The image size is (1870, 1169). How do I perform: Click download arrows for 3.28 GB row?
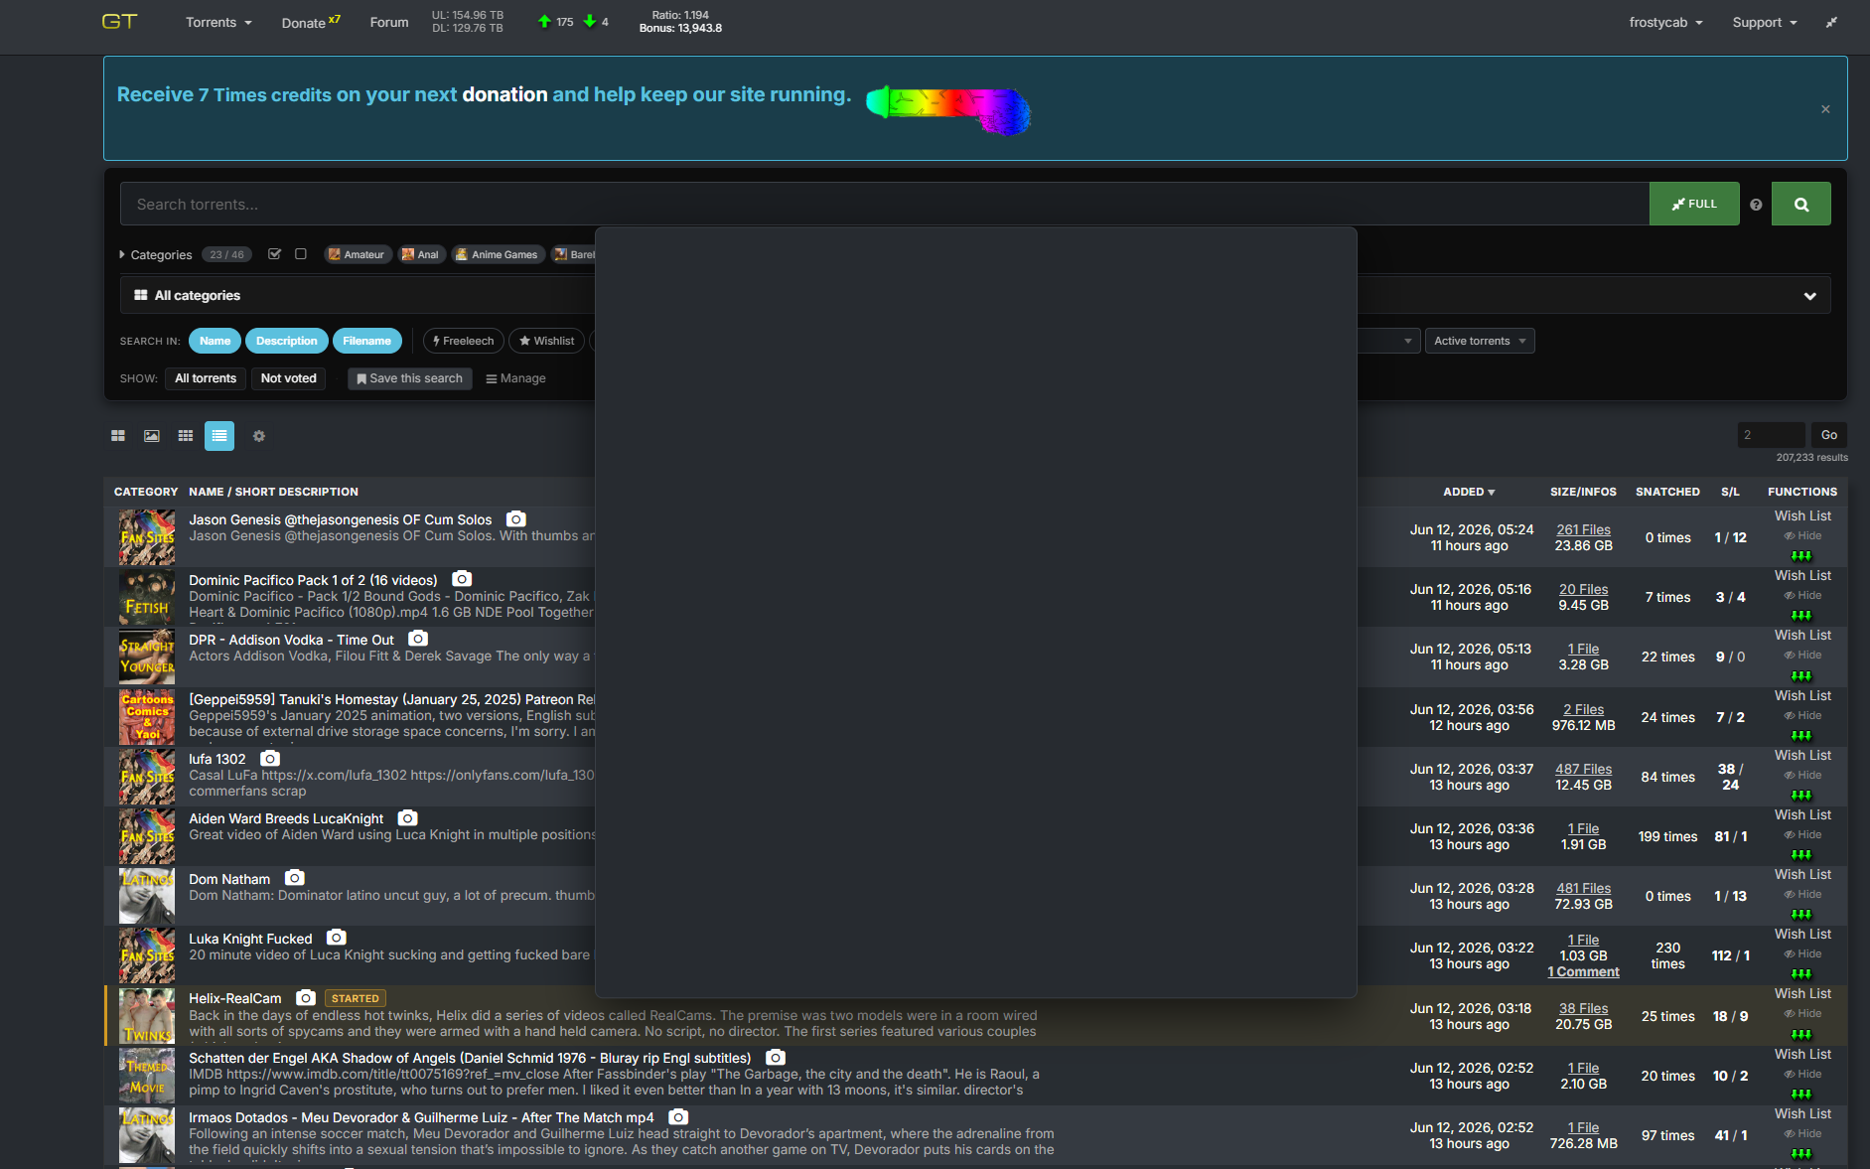tap(1801, 675)
